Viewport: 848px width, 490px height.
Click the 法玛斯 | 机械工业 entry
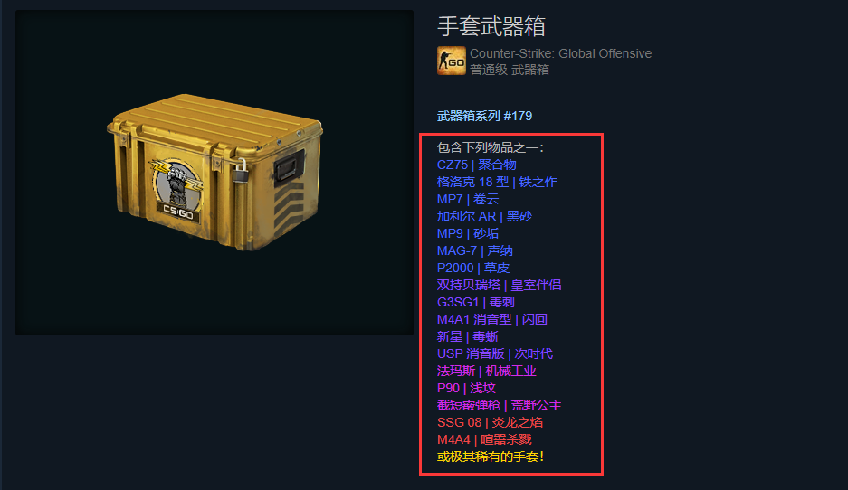coord(487,372)
